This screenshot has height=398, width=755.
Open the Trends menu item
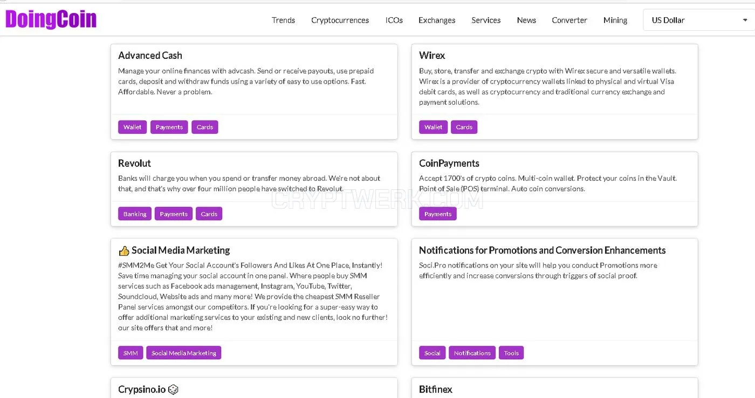coord(283,20)
